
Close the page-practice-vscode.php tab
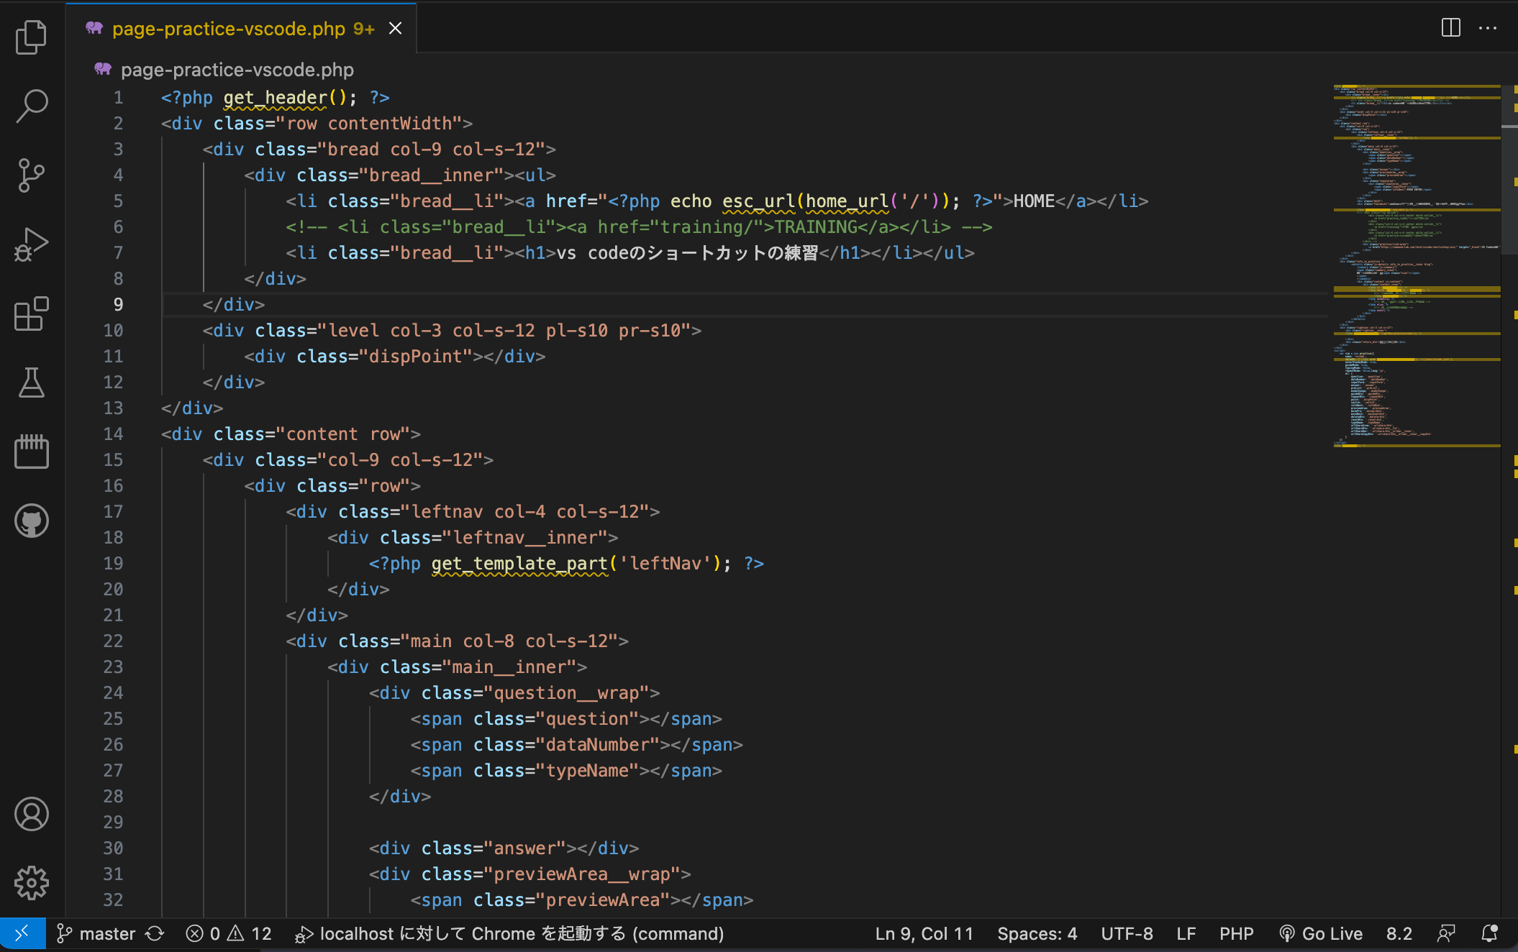pyautogui.click(x=395, y=28)
